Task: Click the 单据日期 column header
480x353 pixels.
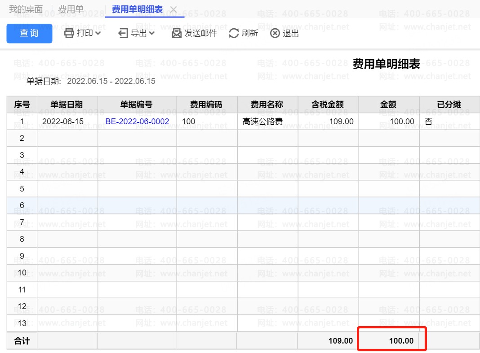Action: coord(67,105)
